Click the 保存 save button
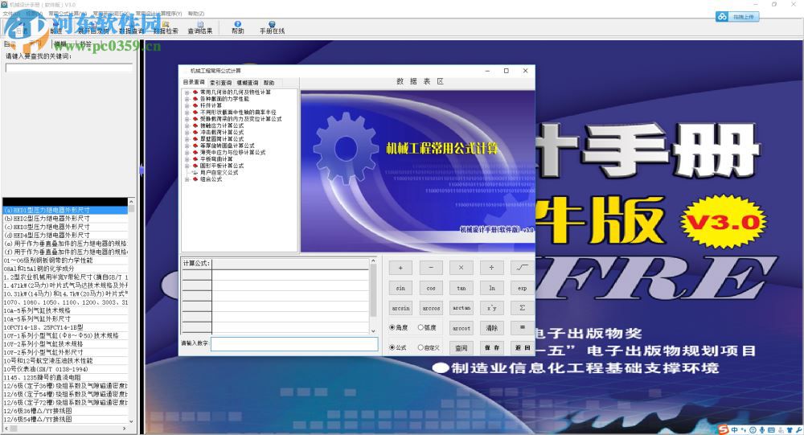Screen dimensions: 804x435 pos(491,348)
